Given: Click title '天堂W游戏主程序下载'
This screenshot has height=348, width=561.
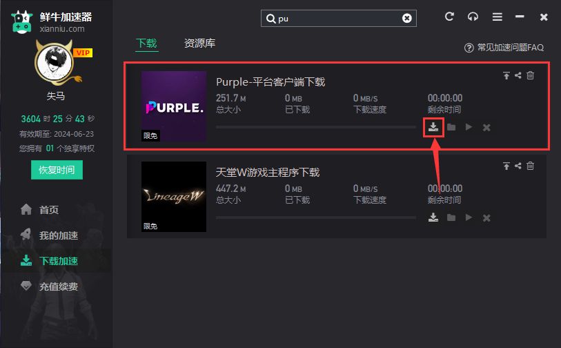Looking at the screenshot, I should (x=268, y=172).
